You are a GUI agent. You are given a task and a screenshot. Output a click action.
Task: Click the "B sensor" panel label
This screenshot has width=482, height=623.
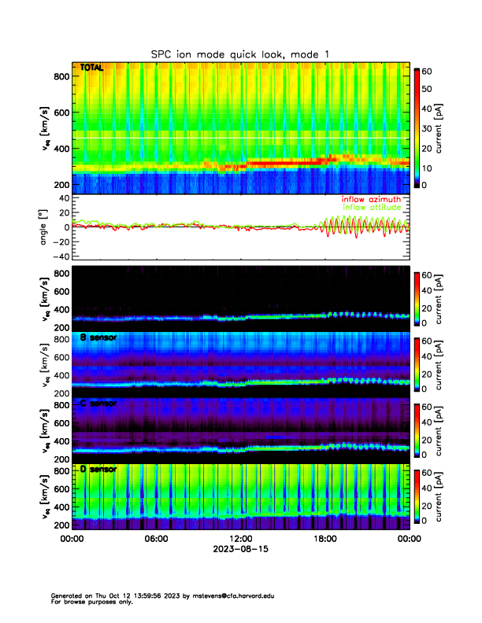point(98,338)
